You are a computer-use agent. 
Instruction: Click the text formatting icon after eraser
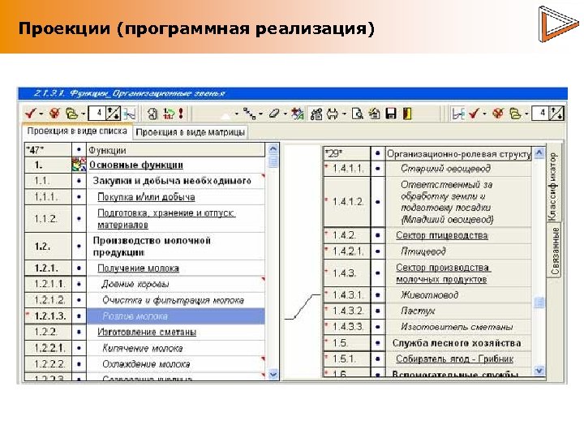(x=297, y=114)
